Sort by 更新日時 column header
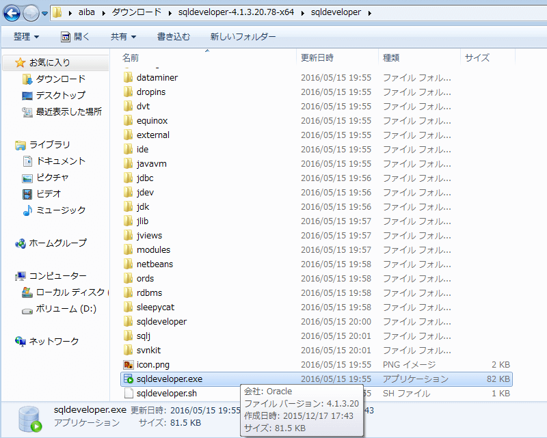547x438 pixels. click(x=317, y=57)
